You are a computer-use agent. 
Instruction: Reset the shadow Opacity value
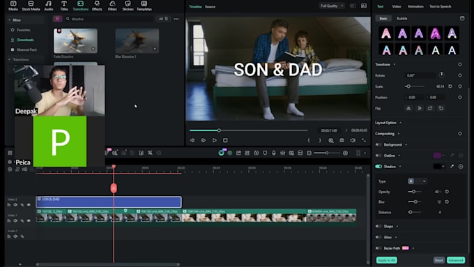447,192
